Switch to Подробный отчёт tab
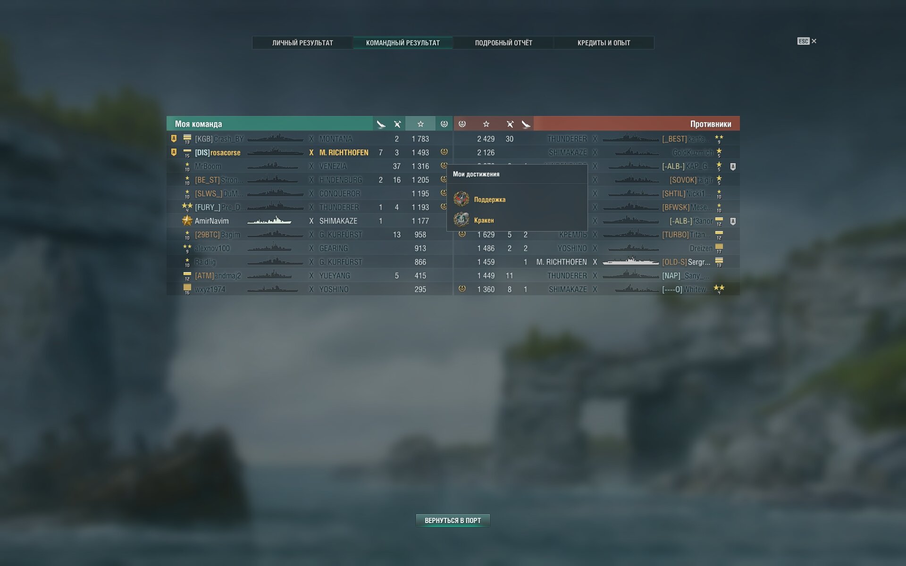This screenshot has height=566, width=906. (503, 43)
